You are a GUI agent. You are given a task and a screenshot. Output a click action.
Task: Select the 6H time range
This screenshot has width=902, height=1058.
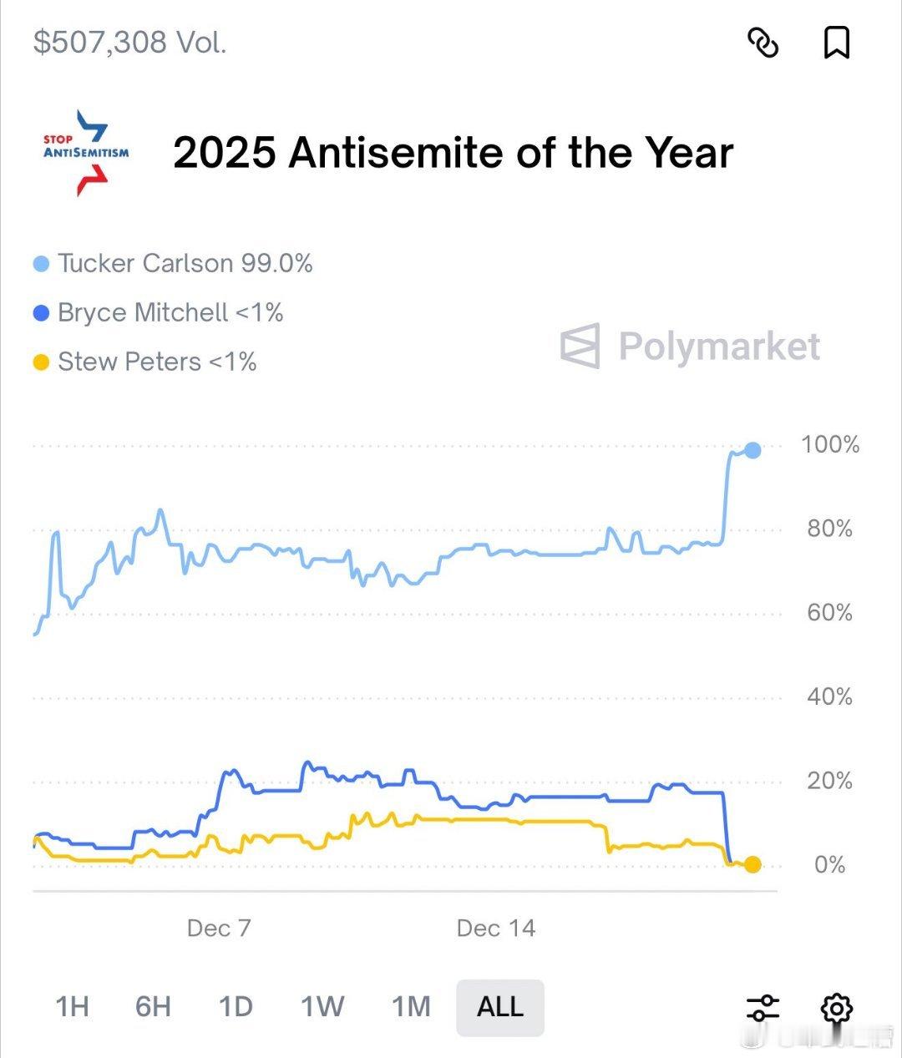pos(153,1007)
